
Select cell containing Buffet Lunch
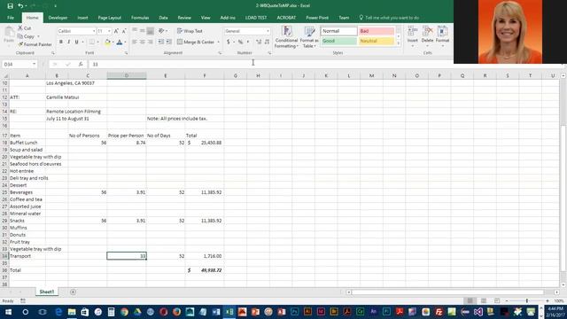[27, 143]
